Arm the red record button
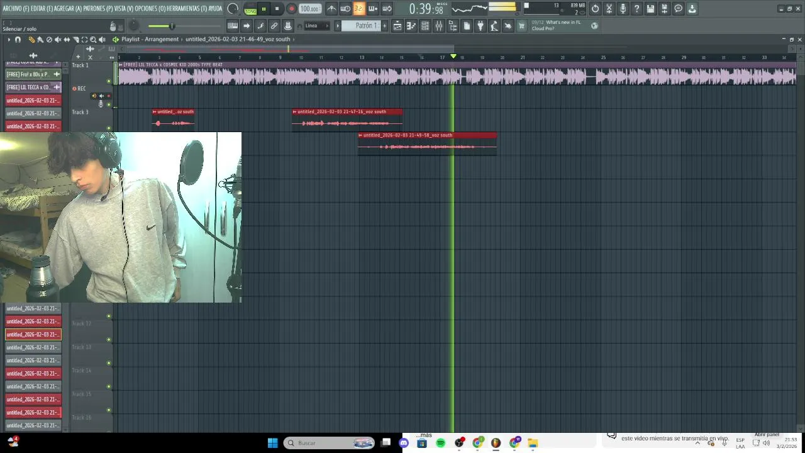805x453 pixels. click(x=291, y=9)
